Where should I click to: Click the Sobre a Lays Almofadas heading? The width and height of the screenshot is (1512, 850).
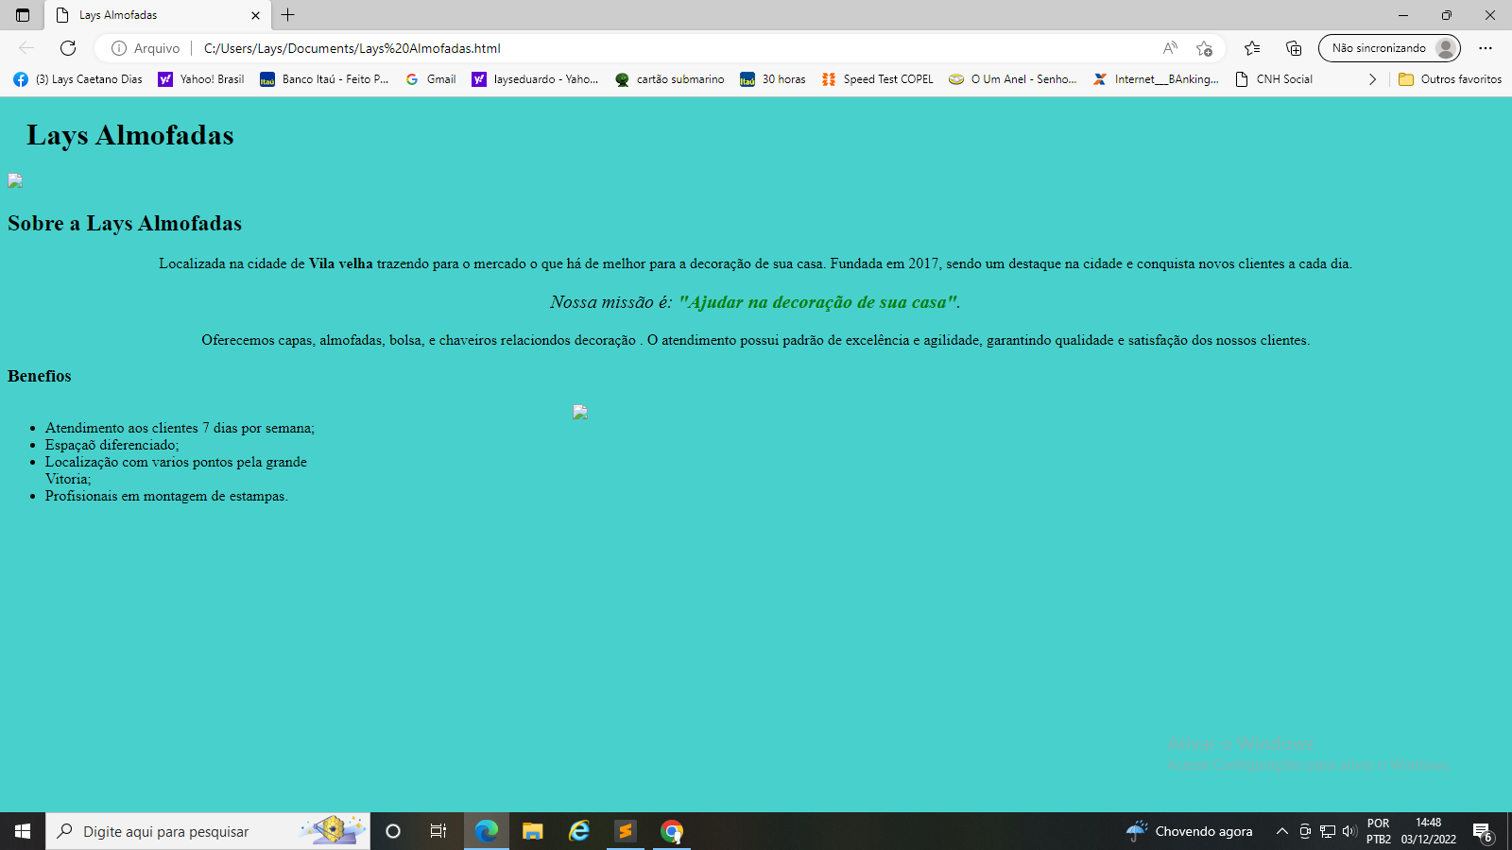tap(125, 223)
